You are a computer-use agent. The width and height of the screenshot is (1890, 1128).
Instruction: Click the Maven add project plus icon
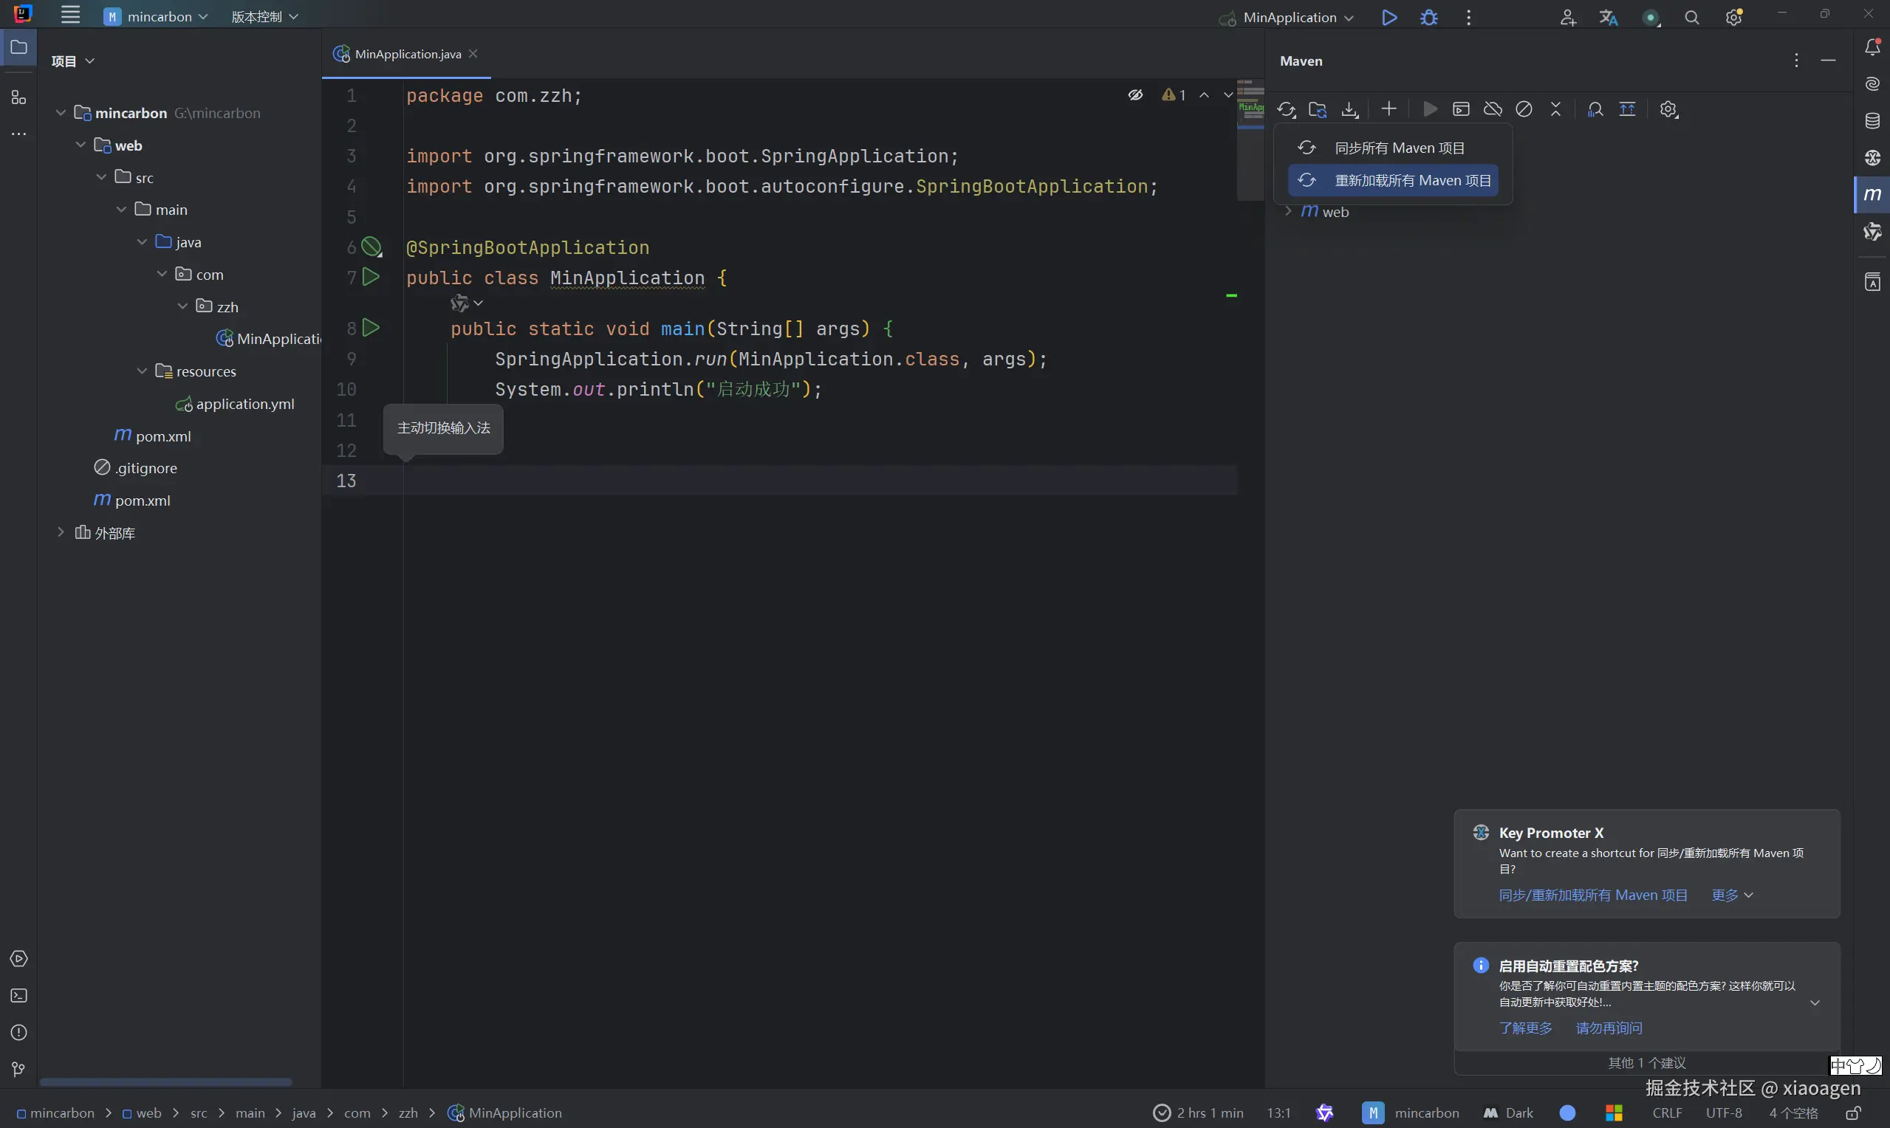(1389, 109)
